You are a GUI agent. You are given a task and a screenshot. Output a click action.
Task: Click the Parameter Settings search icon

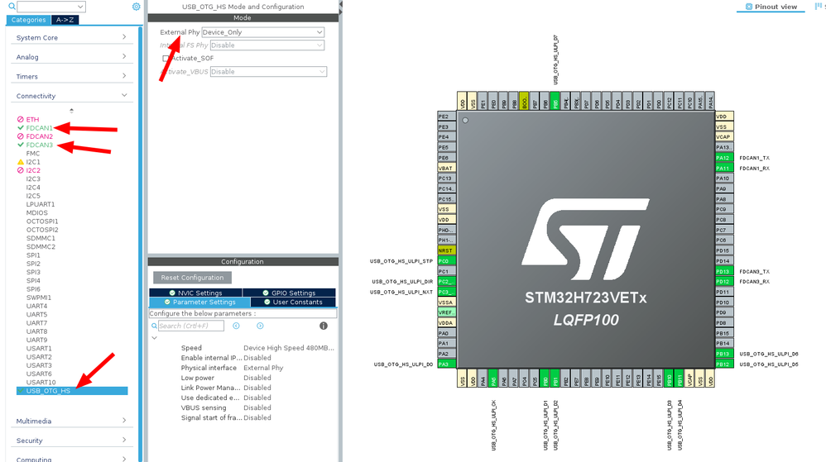[x=154, y=326]
